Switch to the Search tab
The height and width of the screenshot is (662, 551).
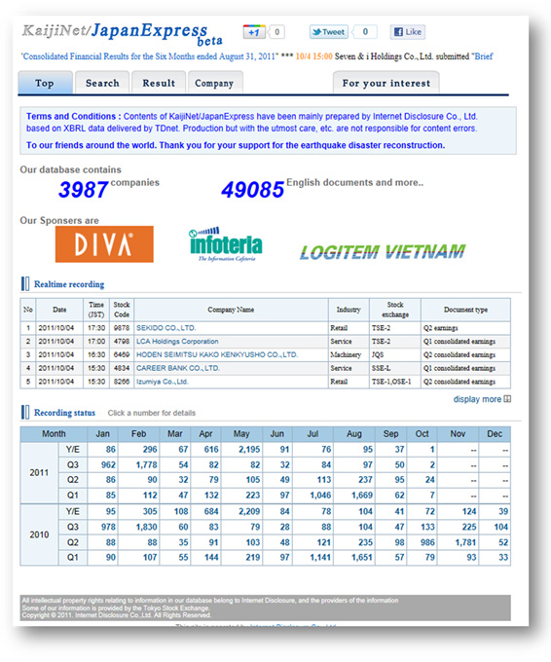(x=102, y=83)
